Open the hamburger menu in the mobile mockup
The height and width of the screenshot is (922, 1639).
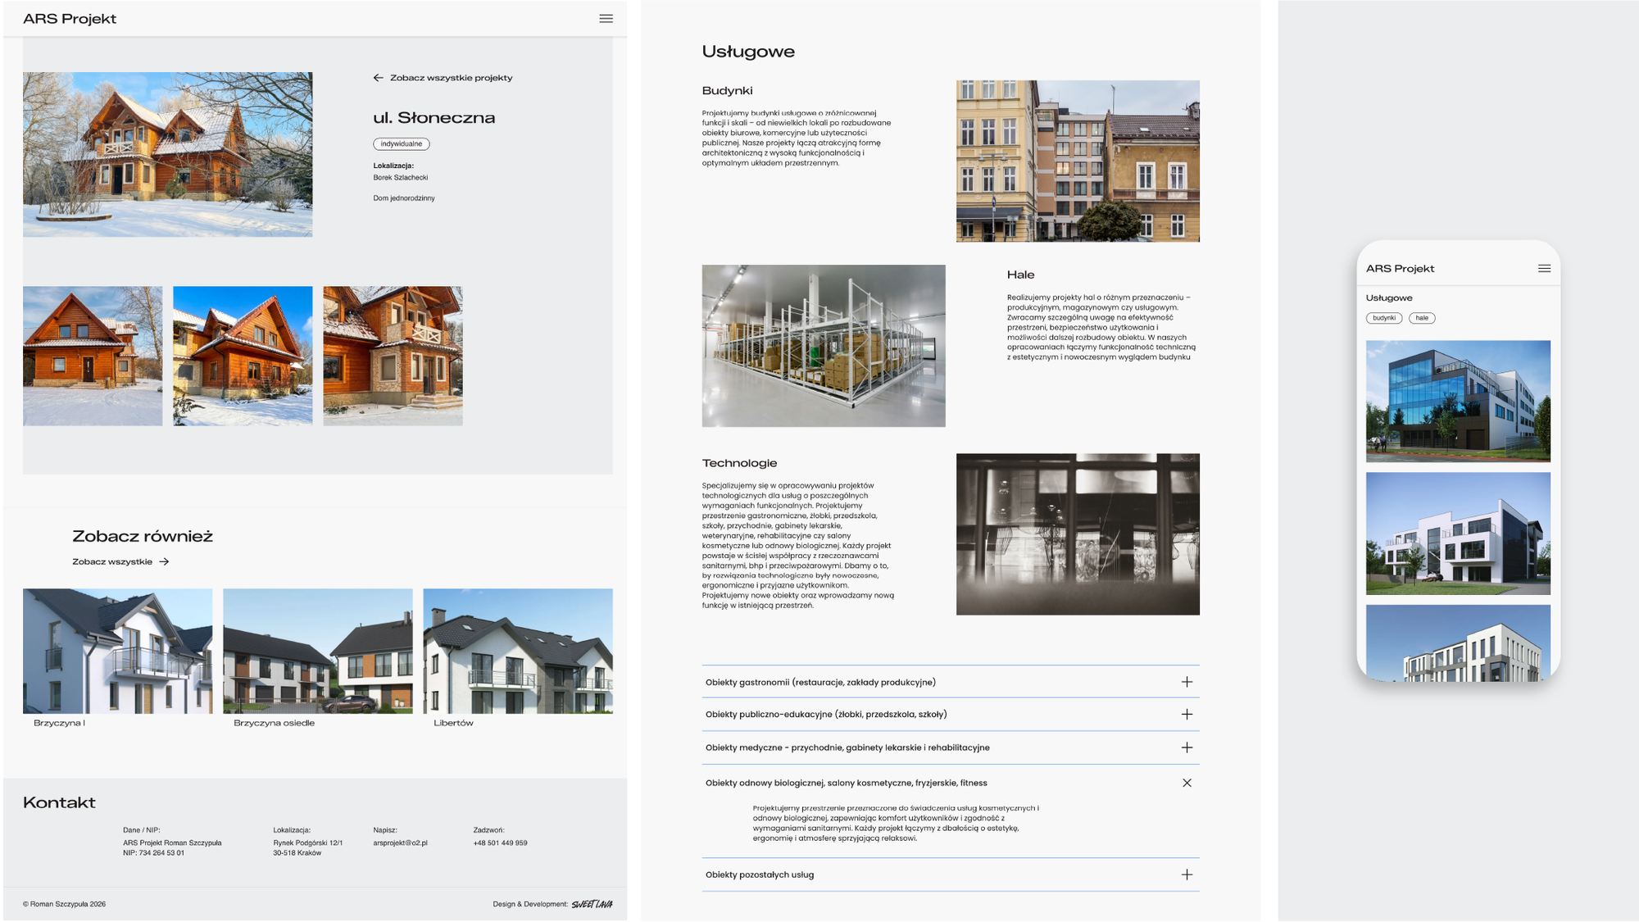(1544, 269)
